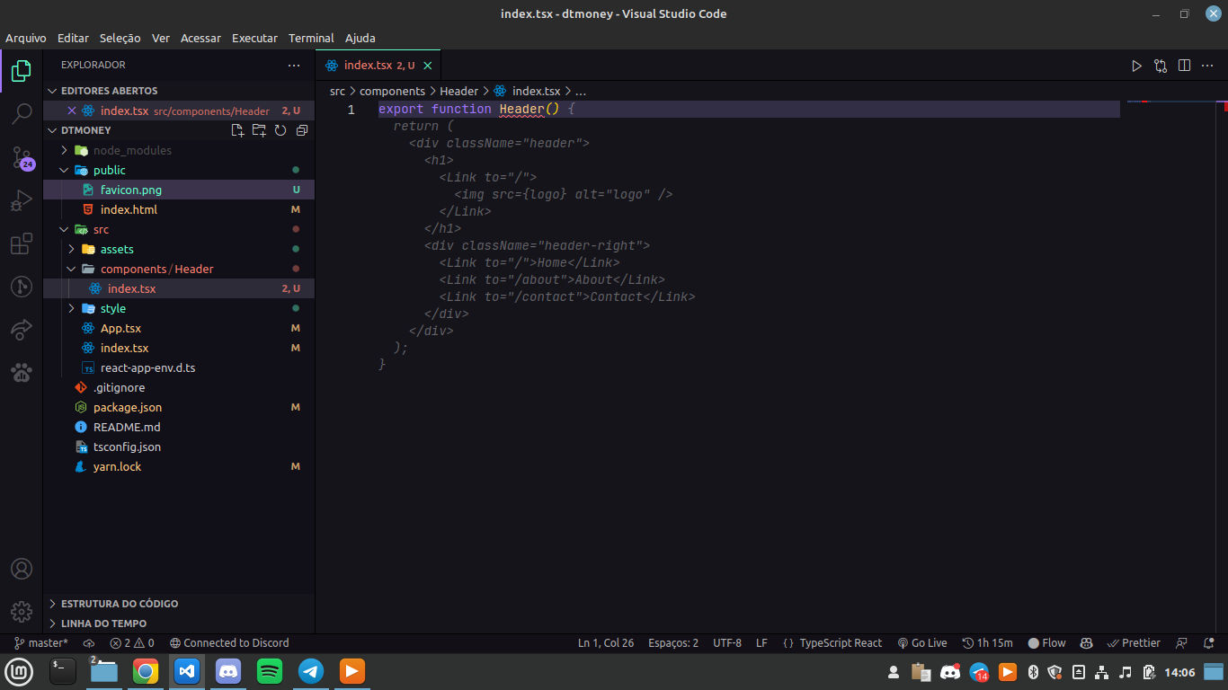Open the Manage gear icon
The image size is (1228, 690).
(22, 612)
